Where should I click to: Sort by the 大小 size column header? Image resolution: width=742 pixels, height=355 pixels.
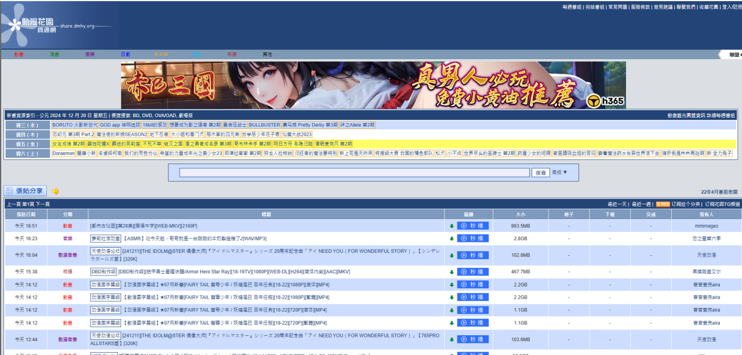coord(520,214)
